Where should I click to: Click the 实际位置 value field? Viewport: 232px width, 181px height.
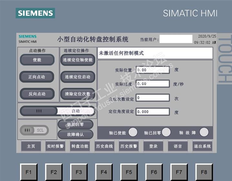(x=153, y=70)
